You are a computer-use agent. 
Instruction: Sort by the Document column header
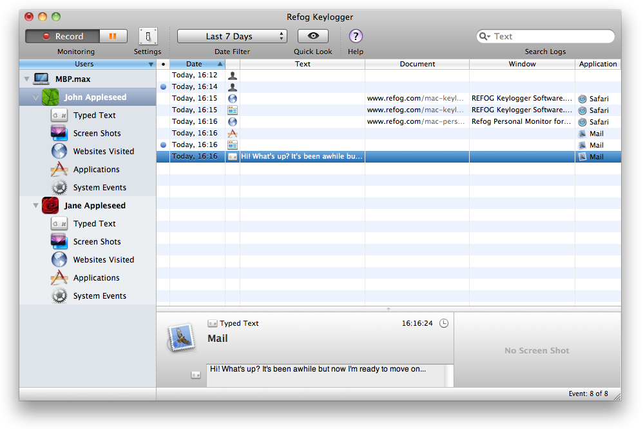click(x=417, y=64)
